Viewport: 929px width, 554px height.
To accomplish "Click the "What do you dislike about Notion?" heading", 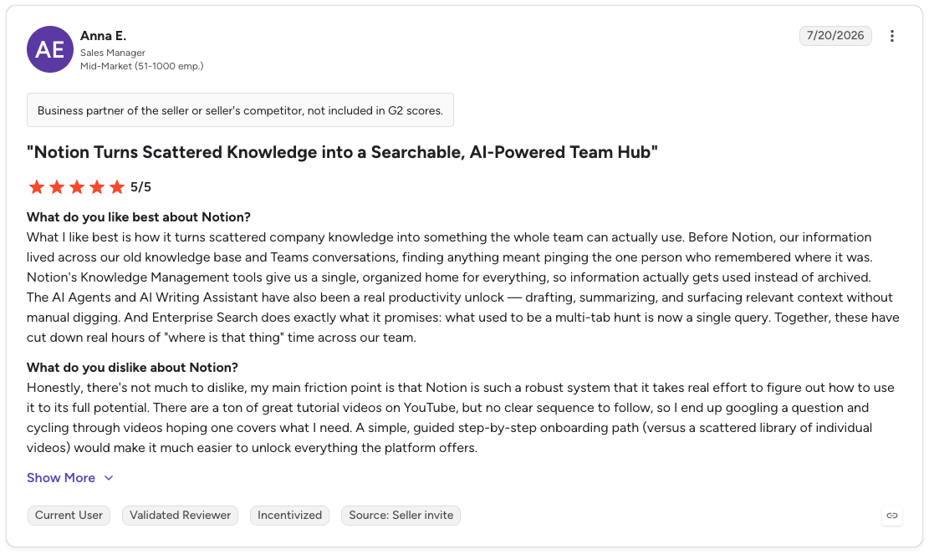I will [x=132, y=368].
